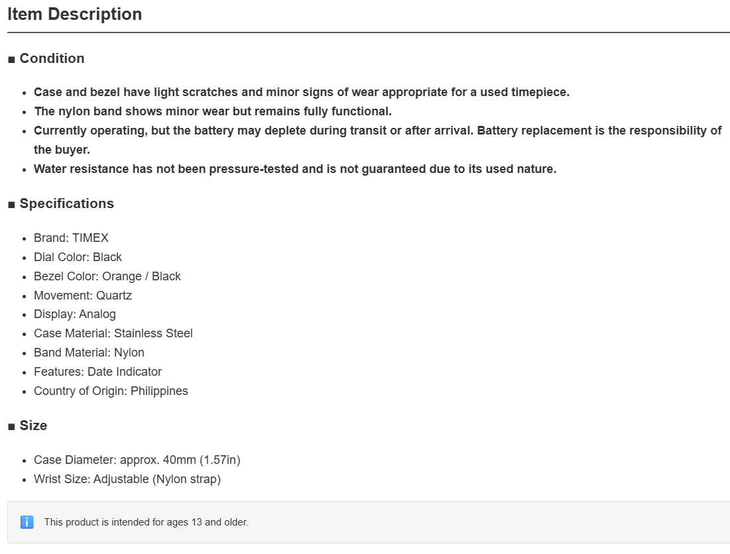Image resolution: width=730 pixels, height=554 pixels.
Task: Click the Bezel Color: Orange / Black entry
Action: point(107,276)
